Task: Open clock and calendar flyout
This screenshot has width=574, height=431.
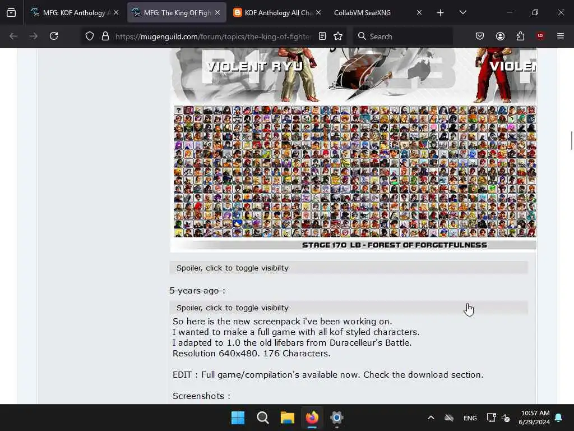Action: (x=534, y=418)
